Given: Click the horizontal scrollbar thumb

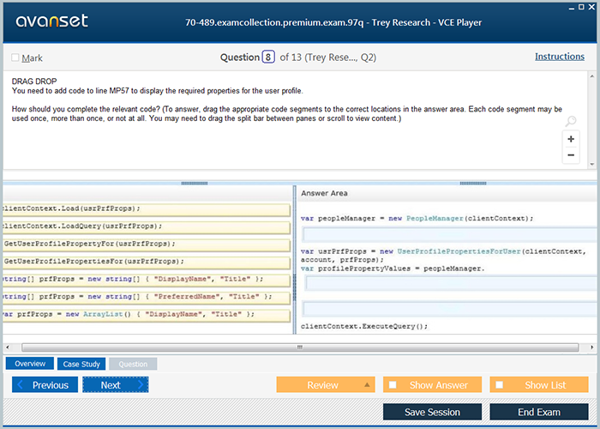Looking at the screenshot, I should click(300, 347).
